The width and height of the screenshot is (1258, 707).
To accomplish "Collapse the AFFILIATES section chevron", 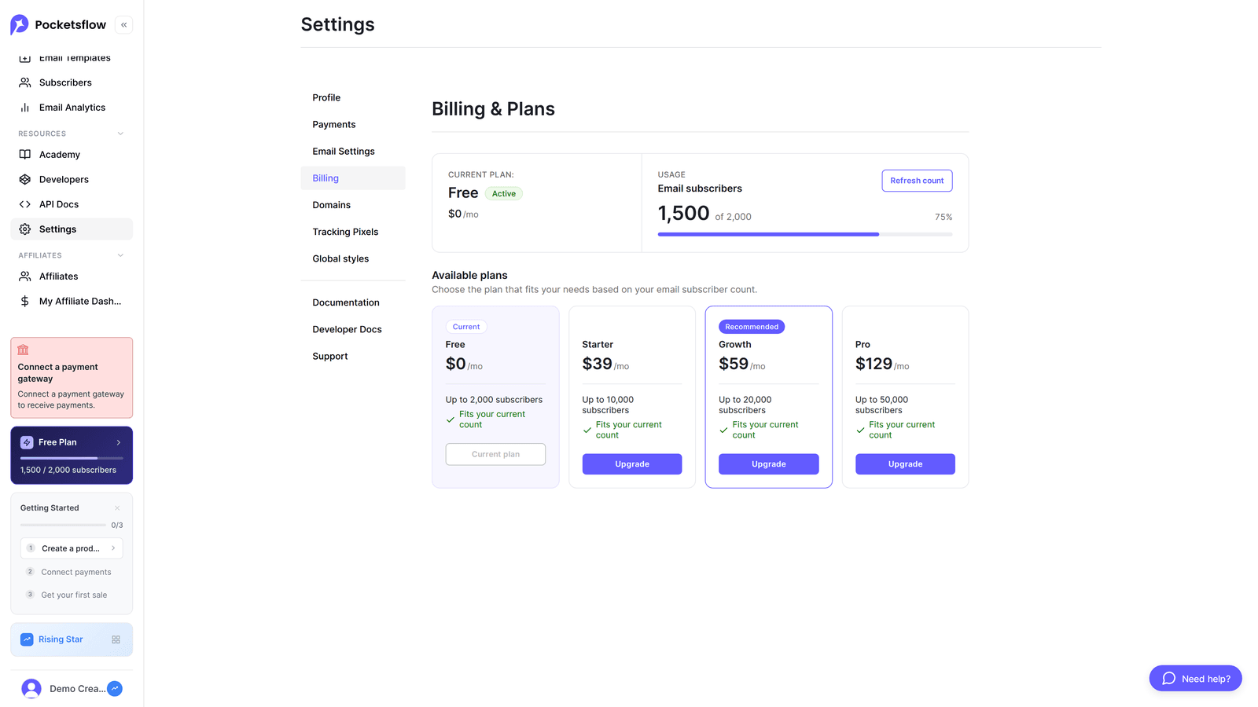I will coord(120,255).
